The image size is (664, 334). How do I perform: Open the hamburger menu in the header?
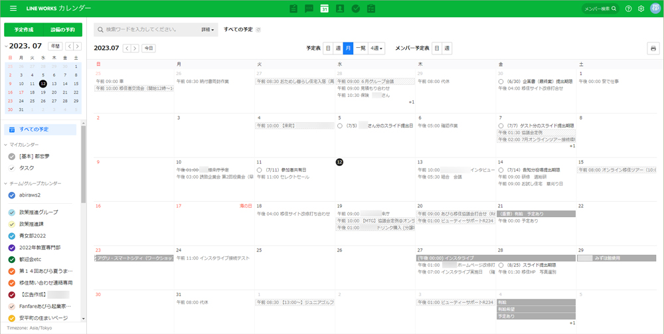point(13,9)
